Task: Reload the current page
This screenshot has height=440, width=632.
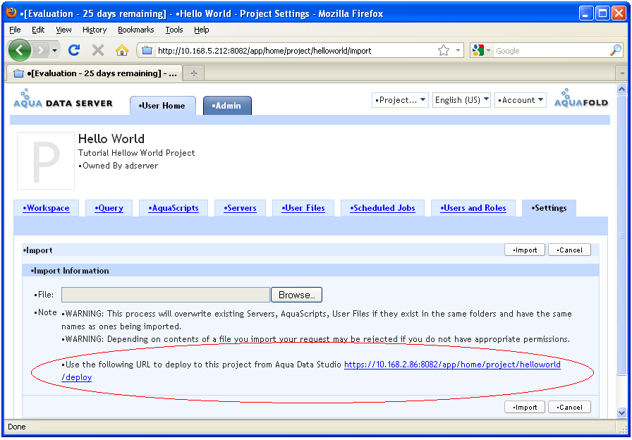Action: (74, 50)
